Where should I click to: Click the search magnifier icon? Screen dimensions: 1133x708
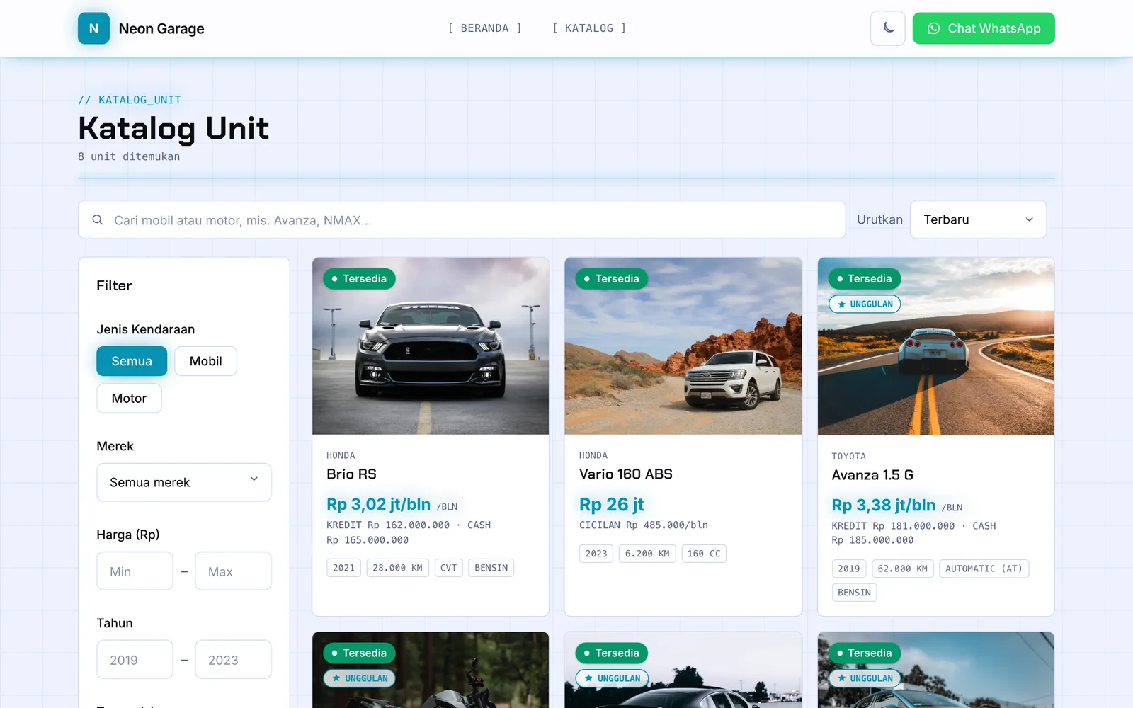pyautogui.click(x=98, y=220)
